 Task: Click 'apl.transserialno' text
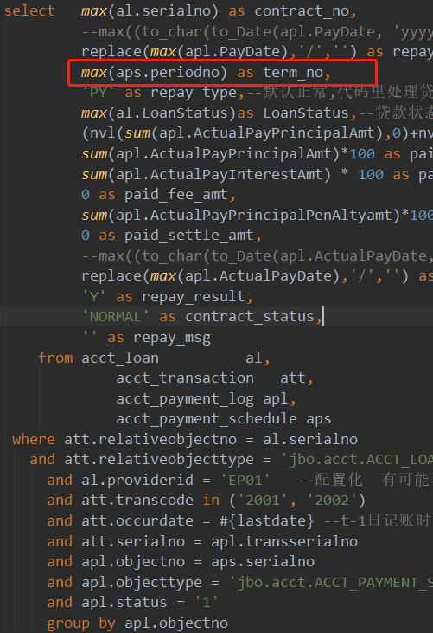tap(284, 541)
